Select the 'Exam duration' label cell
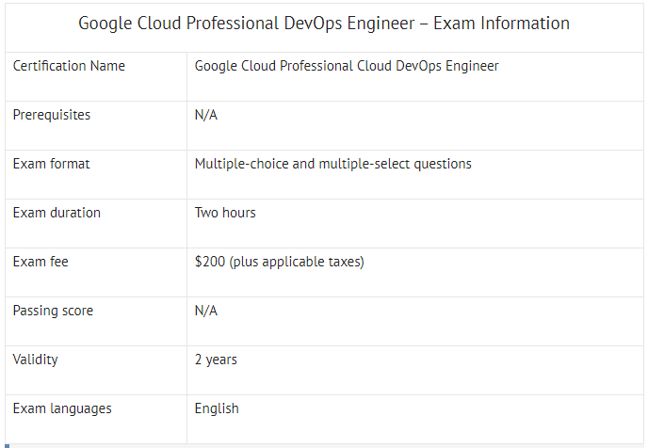This screenshot has width=648, height=448. [57, 213]
